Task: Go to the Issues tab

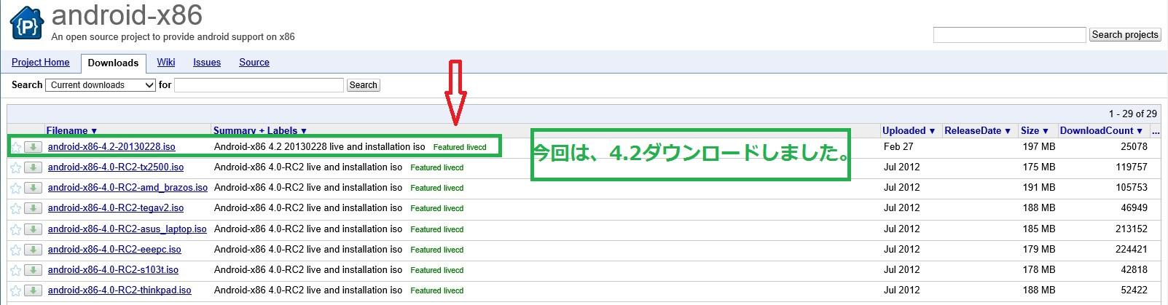Action: (207, 63)
